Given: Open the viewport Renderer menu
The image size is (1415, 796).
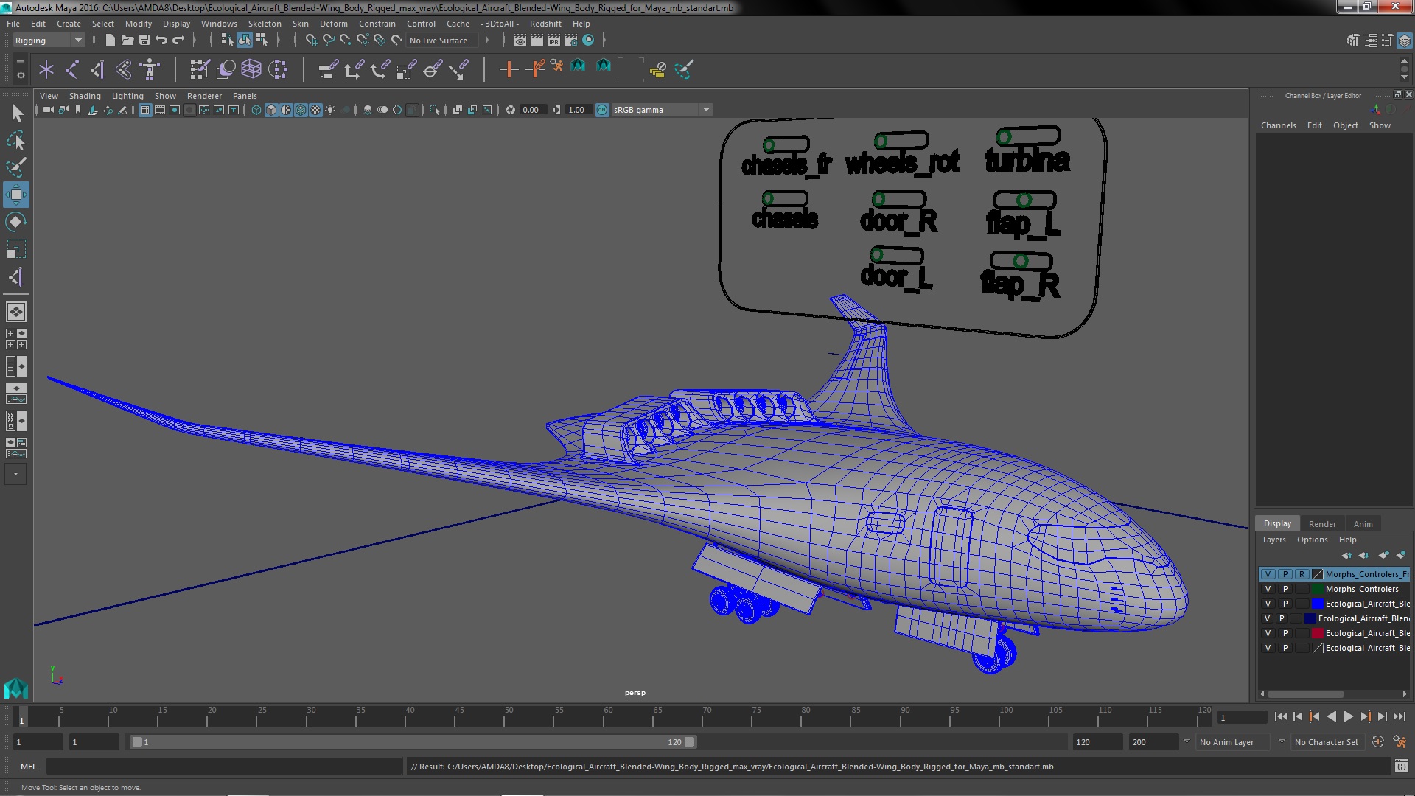Looking at the screenshot, I should [204, 96].
